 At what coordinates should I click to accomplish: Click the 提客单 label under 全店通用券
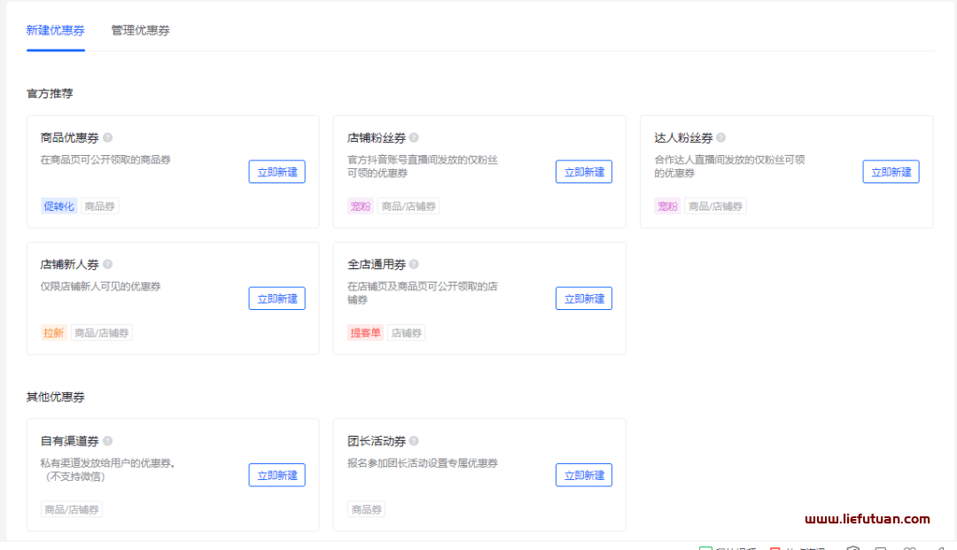pyautogui.click(x=365, y=332)
